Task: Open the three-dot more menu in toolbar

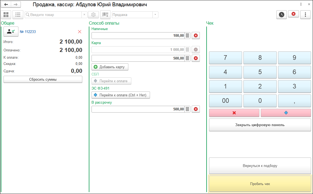Action: [305, 15]
